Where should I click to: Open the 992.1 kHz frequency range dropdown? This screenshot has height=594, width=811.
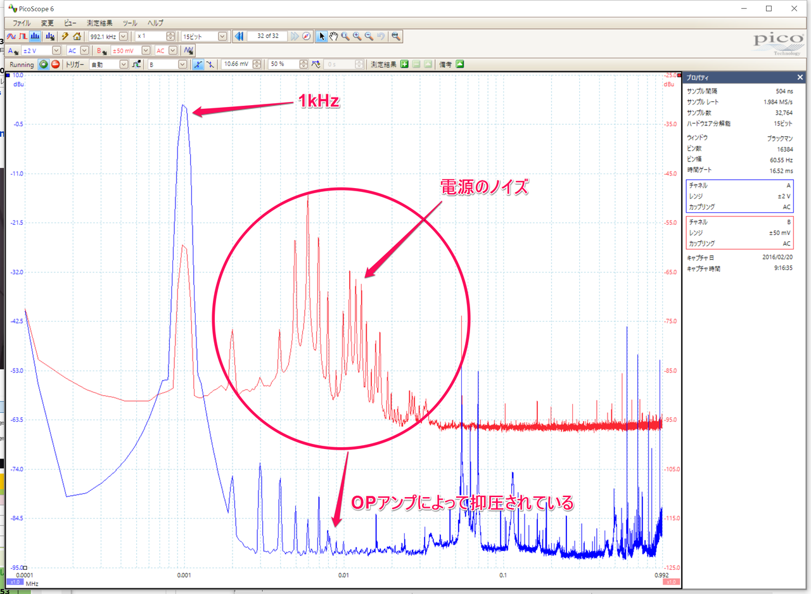tap(123, 36)
